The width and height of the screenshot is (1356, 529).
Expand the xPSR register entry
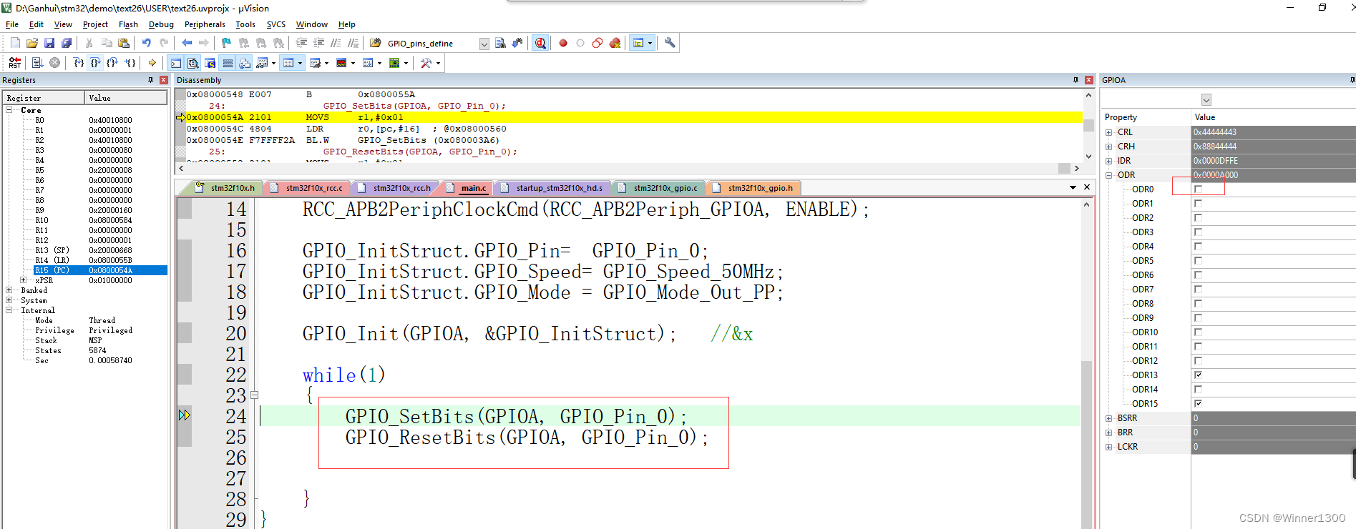tap(24, 280)
